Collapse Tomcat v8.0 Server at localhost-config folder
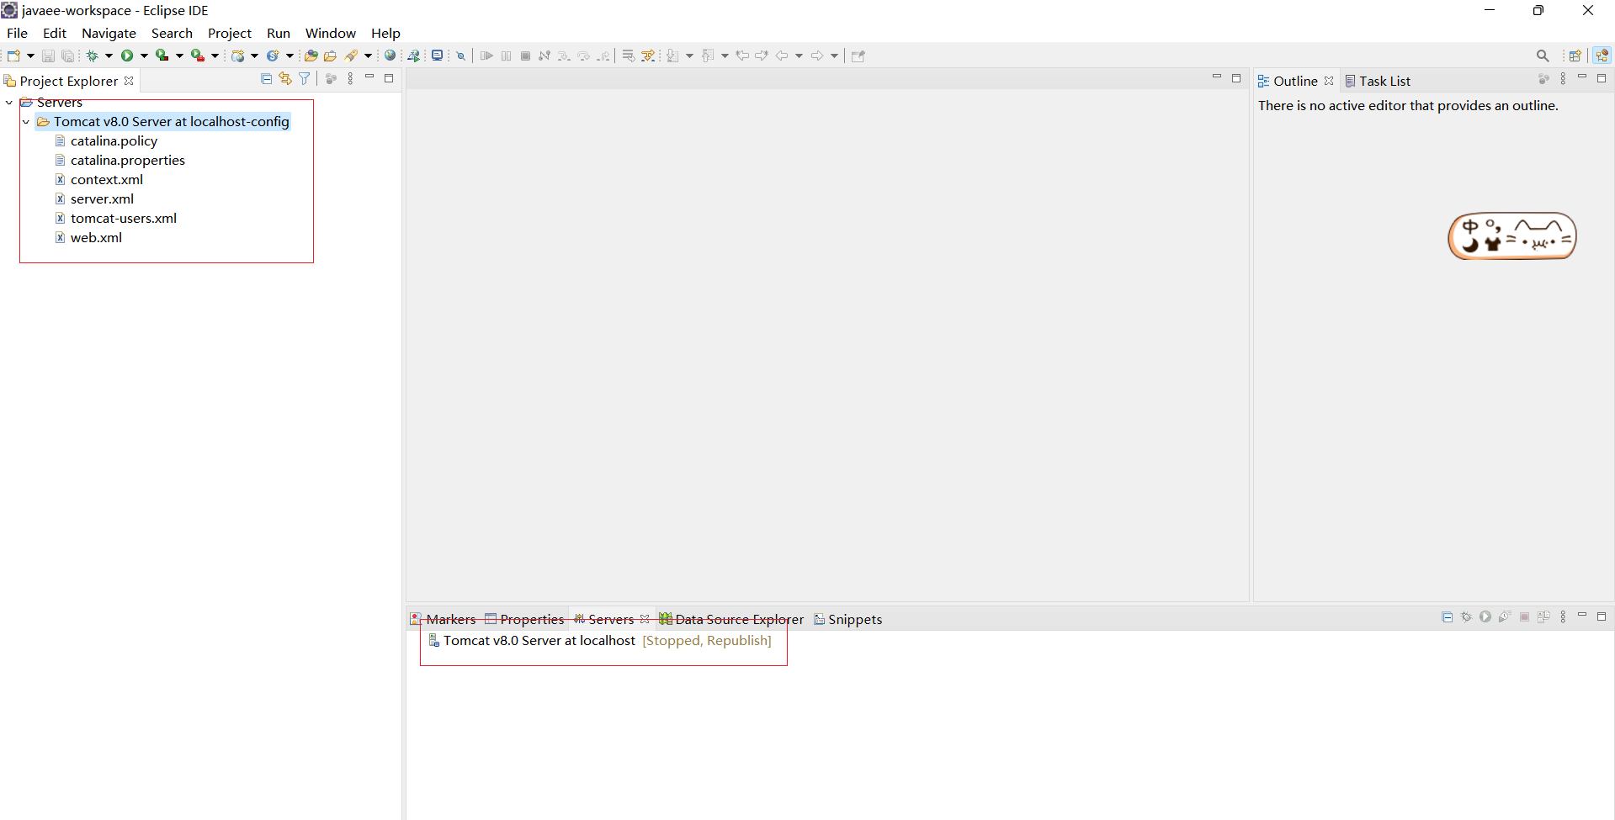The image size is (1615, 820). click(x=26, y=122)
